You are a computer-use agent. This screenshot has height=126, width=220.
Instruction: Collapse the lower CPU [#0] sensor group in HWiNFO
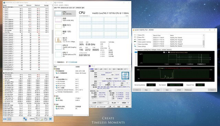(x=26, y=73)
